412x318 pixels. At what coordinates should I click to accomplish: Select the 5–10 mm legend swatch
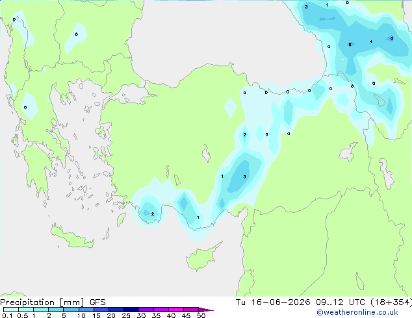coord(71,310)
